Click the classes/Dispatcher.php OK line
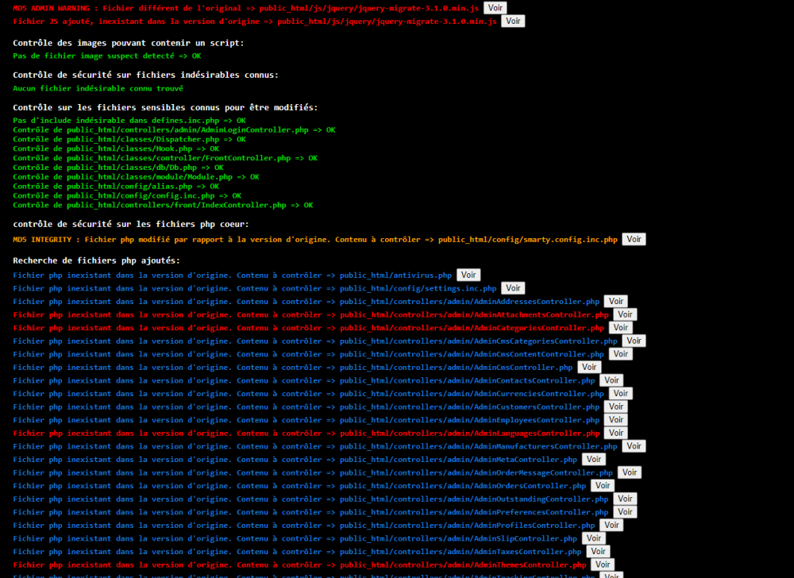 (x=129, y=139)
